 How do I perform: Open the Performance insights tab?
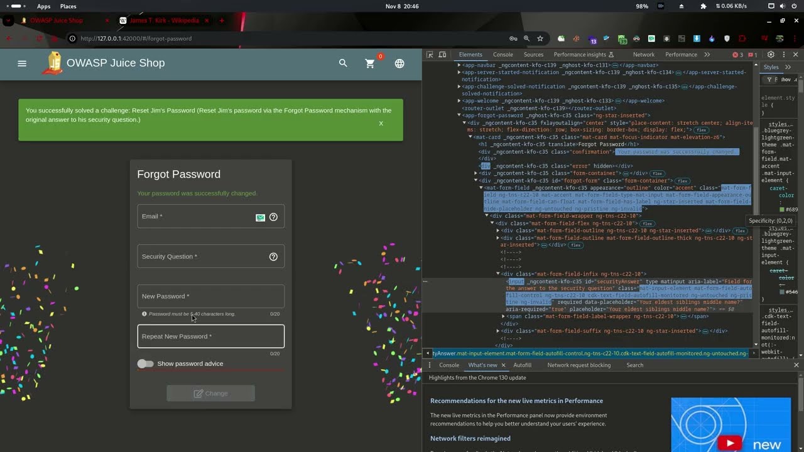click(x=584, y=55)
